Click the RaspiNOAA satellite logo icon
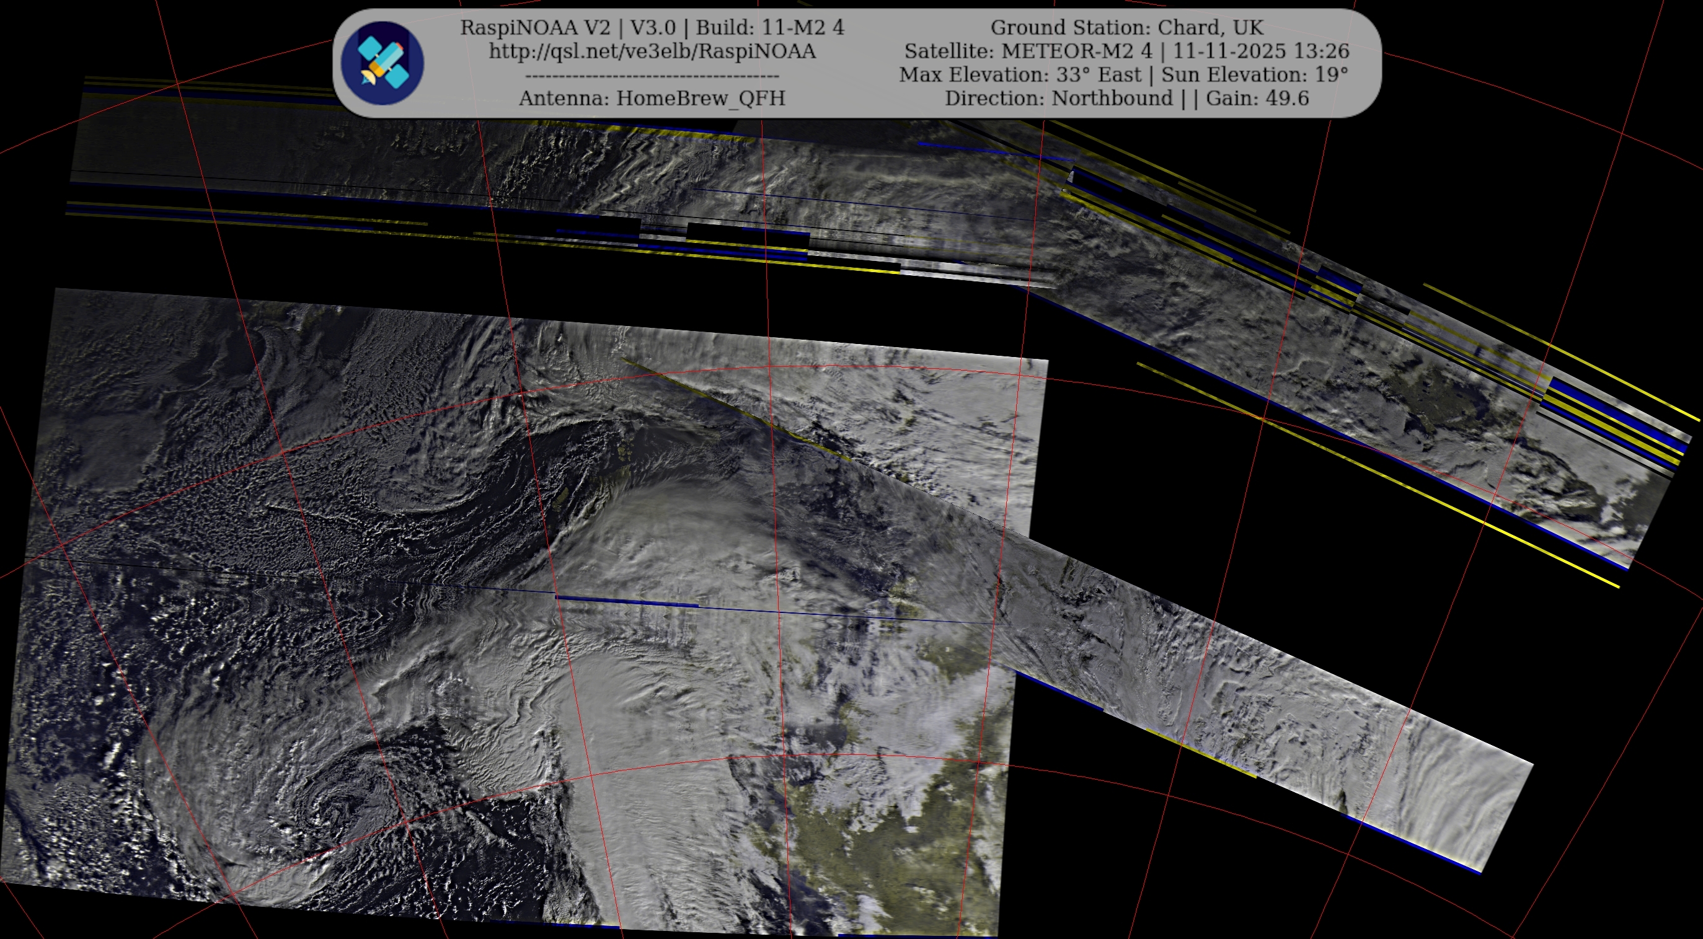This screenshot has width=1703, height=939. click(x=382, y=63)
